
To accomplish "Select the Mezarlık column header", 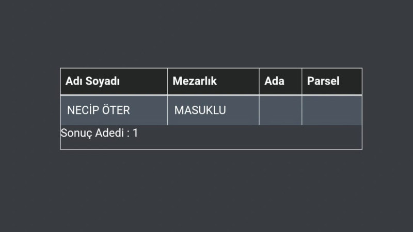I will tap(213, 81).
